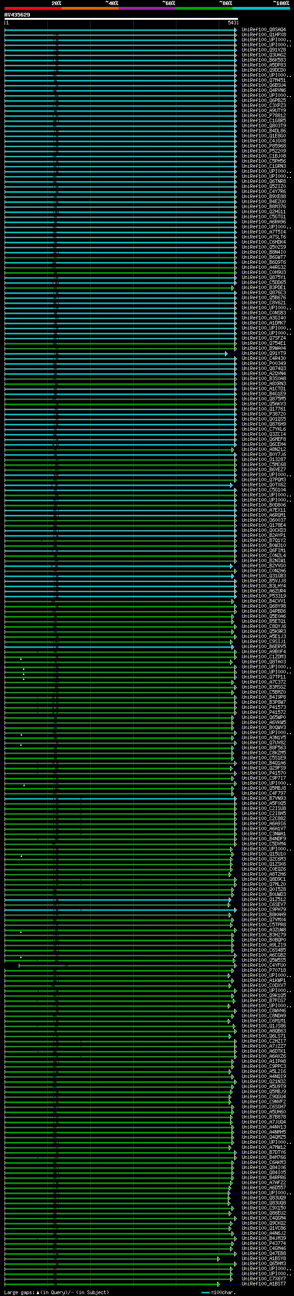This screenshot has height=1296, width=294.
Task: Click hit label UniRef100_A6DTK1
Action: point(264,1051)
